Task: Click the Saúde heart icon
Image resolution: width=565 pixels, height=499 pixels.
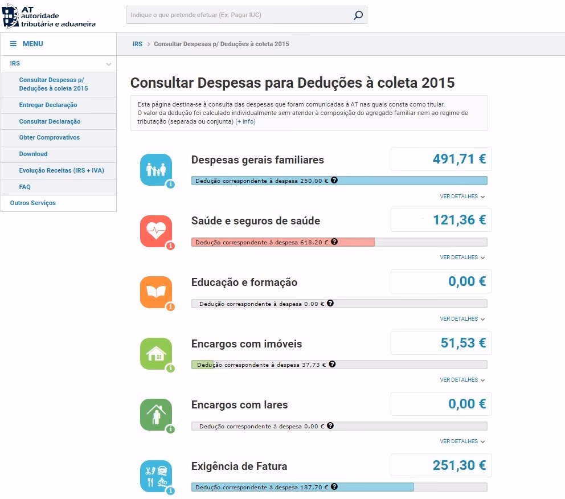Action: tap(155, 231)
